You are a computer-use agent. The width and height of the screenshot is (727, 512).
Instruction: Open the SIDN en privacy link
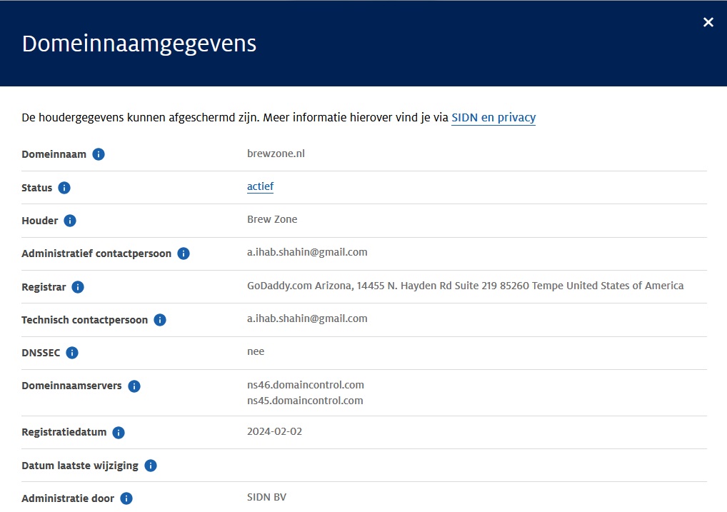pyautogui.click(x=493, y=118)
